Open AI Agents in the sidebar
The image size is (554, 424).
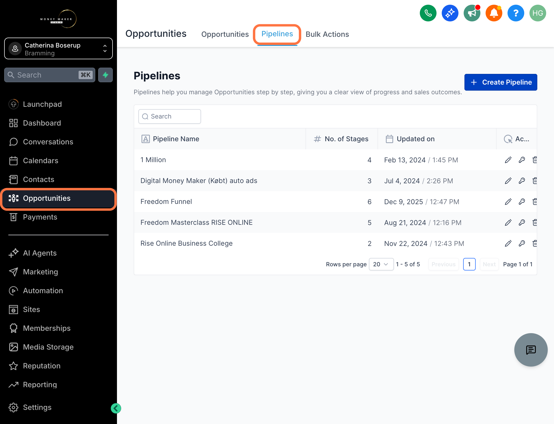tap(58, 253)
